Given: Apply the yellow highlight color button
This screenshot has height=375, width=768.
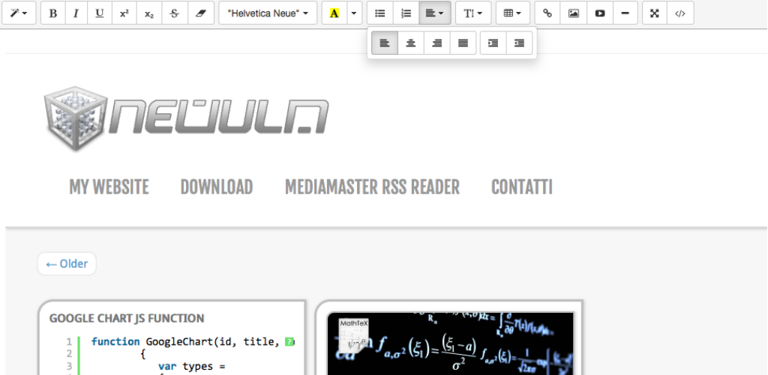Looking at the screenshot, I should point(334,13).
